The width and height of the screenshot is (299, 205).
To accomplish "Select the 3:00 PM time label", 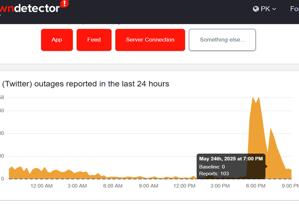I will pos(220,186).
